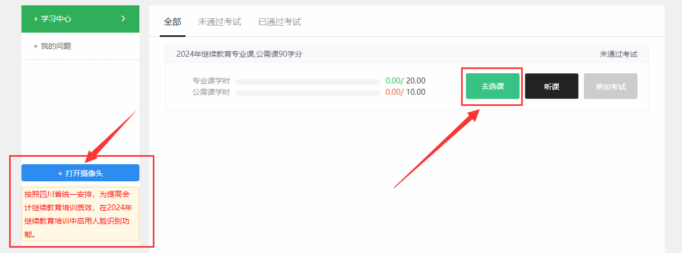Click the 公需课学时 progress bar
This screenshot has height=253, width=682.
pyautogui.click(x=308, y=93)
